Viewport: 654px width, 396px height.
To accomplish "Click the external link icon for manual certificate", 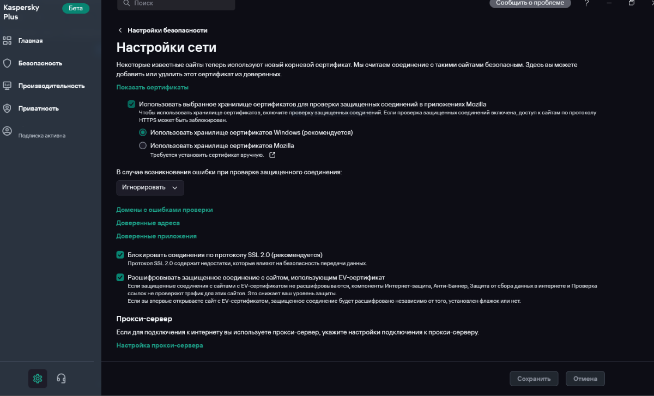I will coord(272,155).
